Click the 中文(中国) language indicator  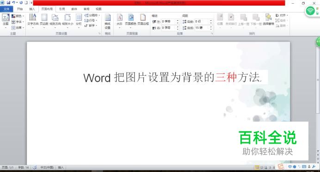tap(47, 167)
